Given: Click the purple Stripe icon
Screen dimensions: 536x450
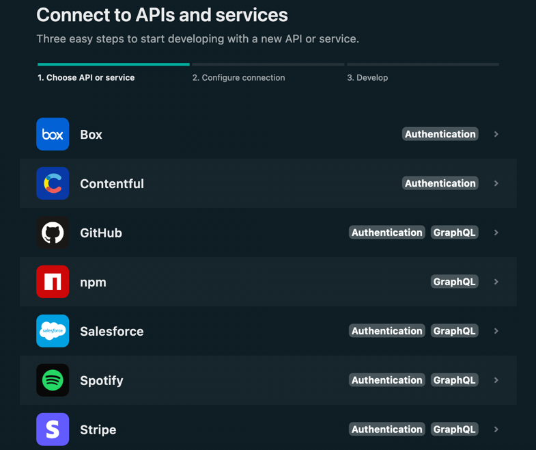Looking at the screenshot, I should (x=53, y=429).
